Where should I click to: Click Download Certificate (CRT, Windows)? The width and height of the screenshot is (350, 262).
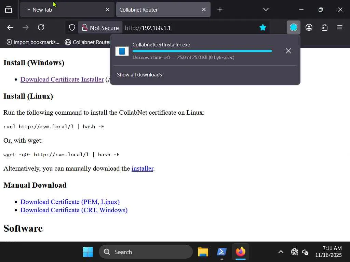[74, 210]
